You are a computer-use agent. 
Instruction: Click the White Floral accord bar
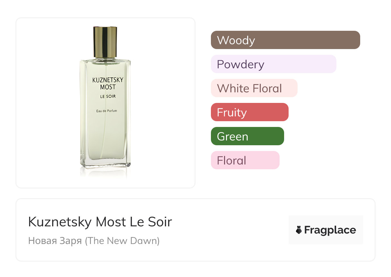pos(254,88)
